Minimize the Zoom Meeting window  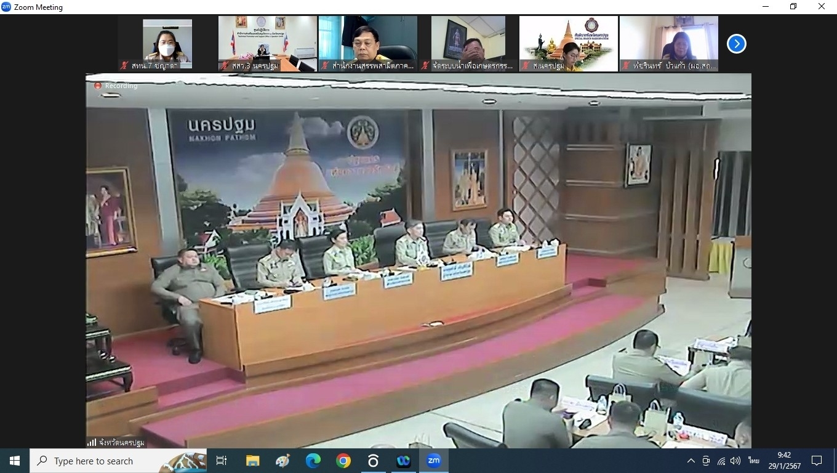765,7
